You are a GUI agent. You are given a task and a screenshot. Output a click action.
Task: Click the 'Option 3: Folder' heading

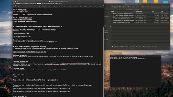[19, 68]
